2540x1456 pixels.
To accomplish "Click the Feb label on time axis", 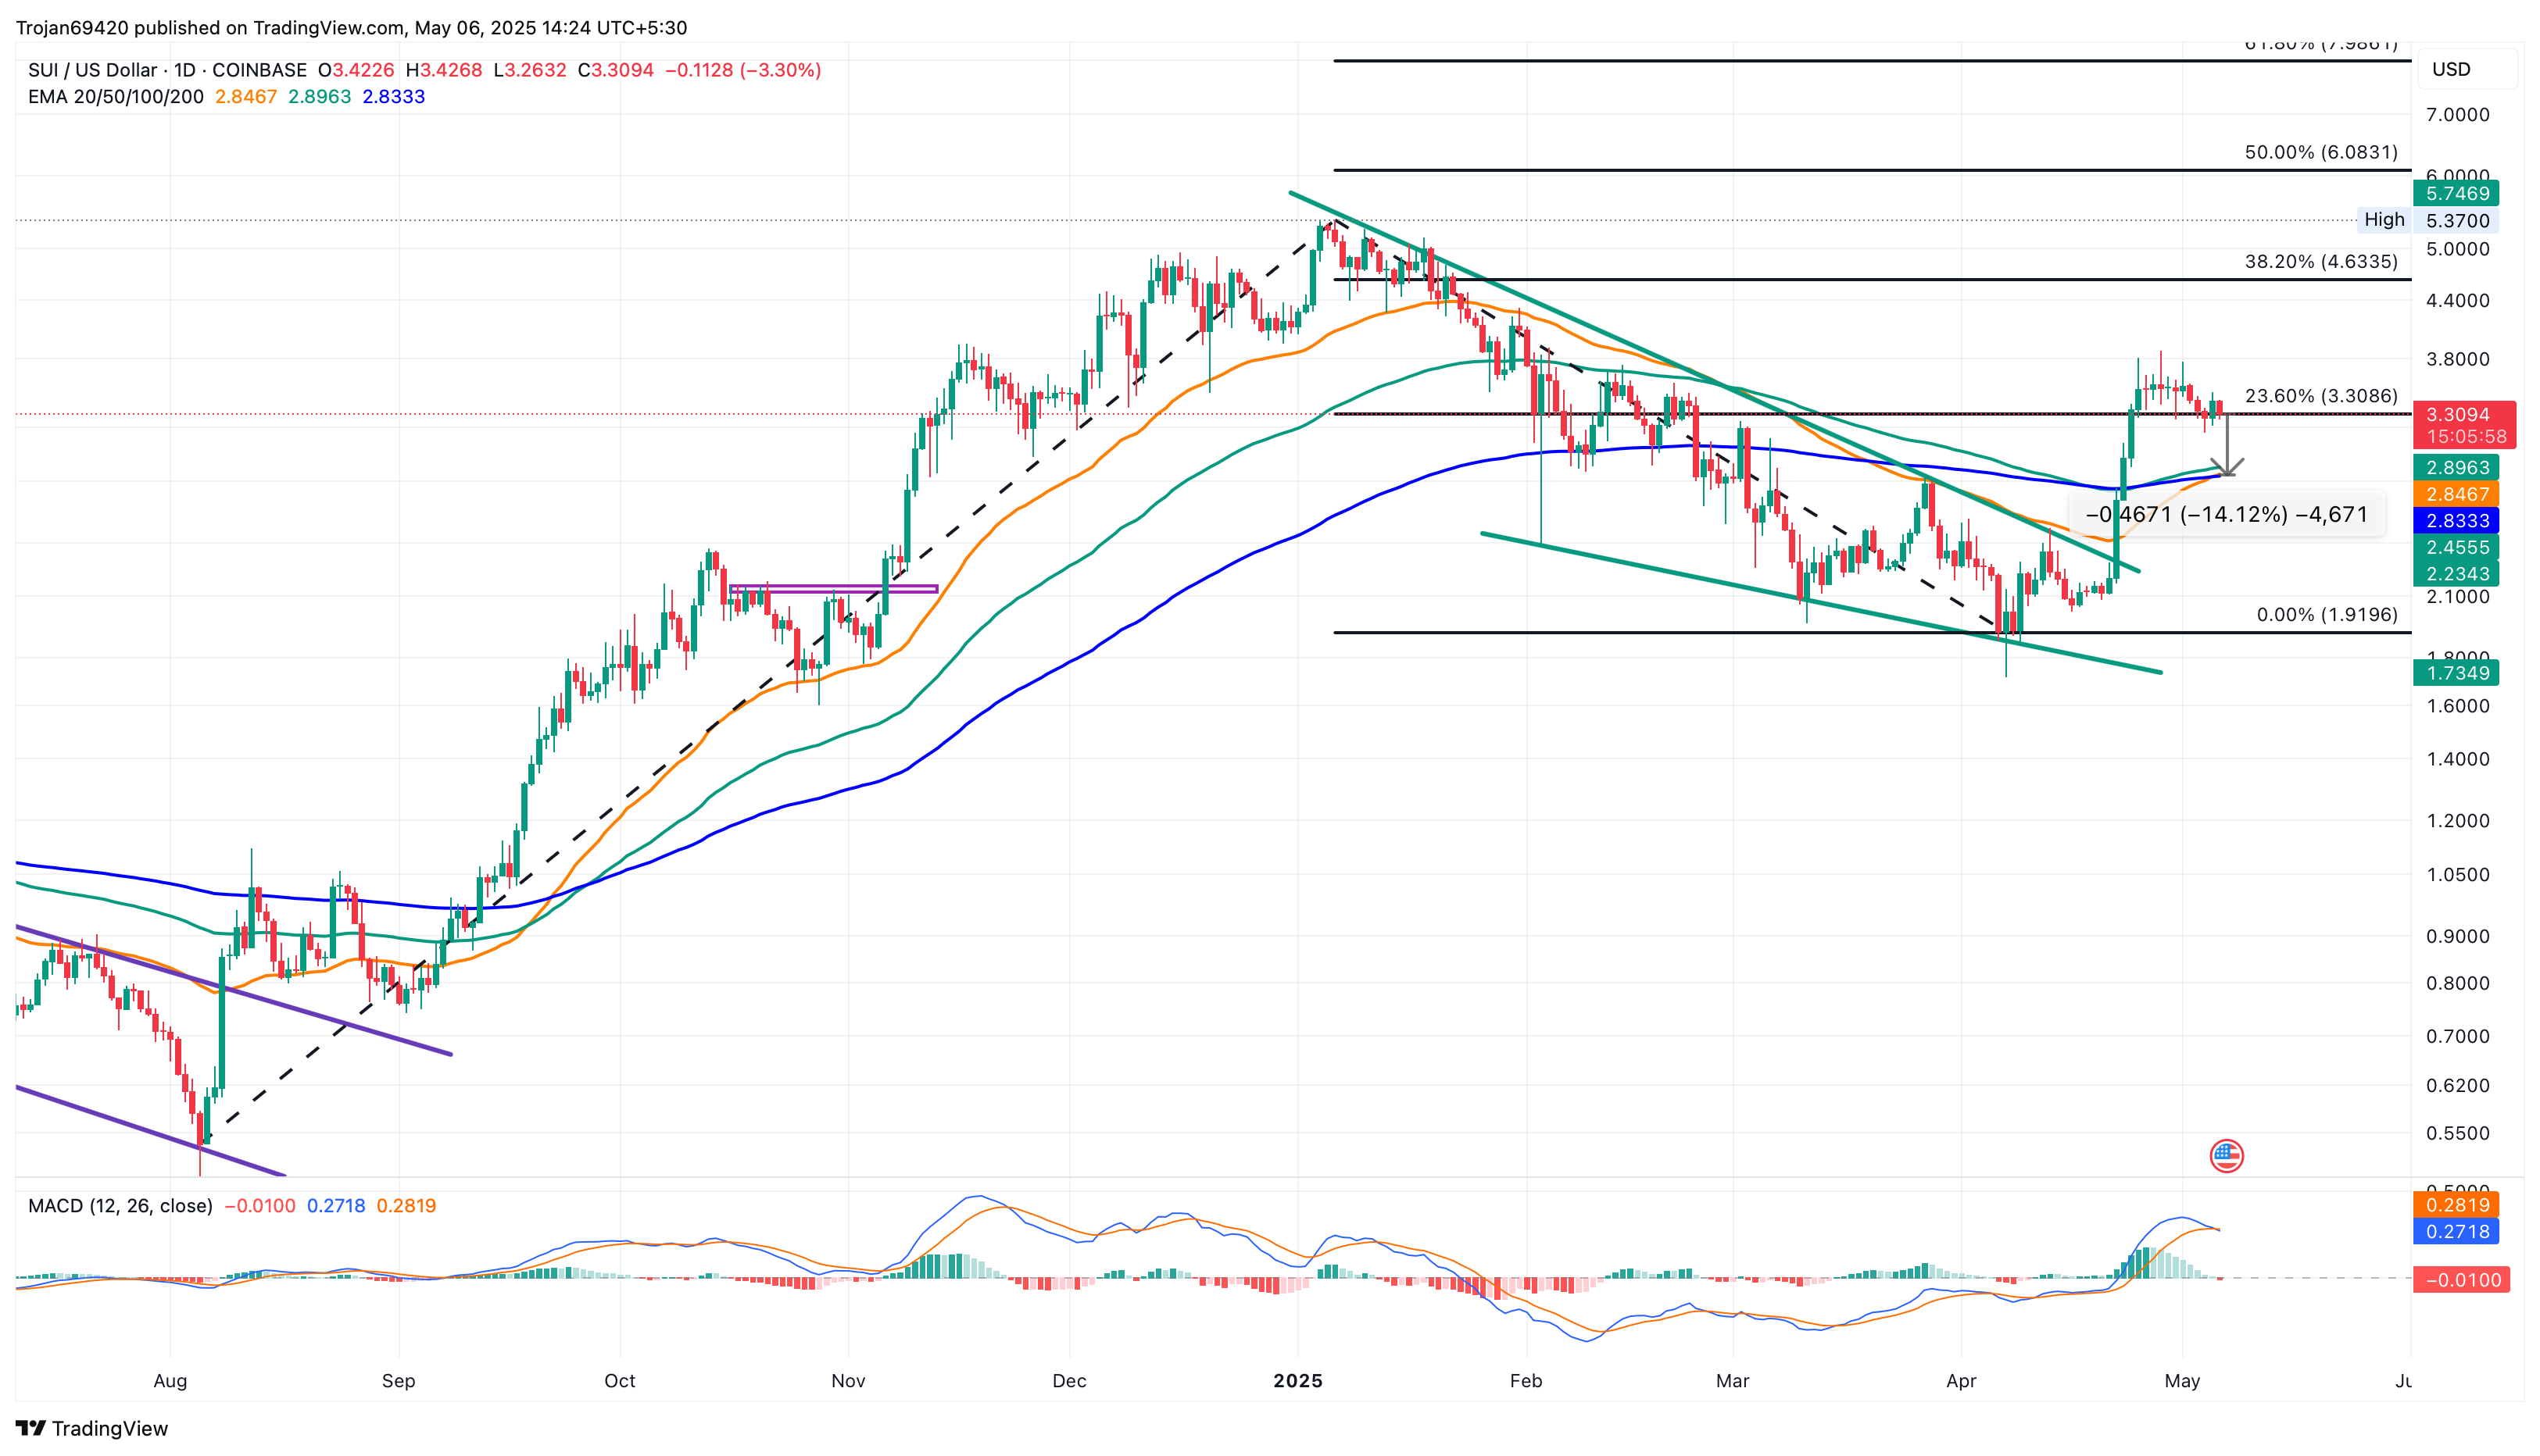I will (x=1526, y=1381).
